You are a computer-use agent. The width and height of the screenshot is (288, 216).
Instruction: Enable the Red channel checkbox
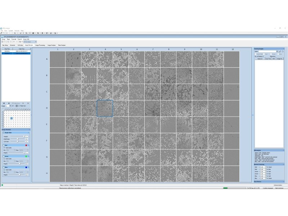coord(4,145)
